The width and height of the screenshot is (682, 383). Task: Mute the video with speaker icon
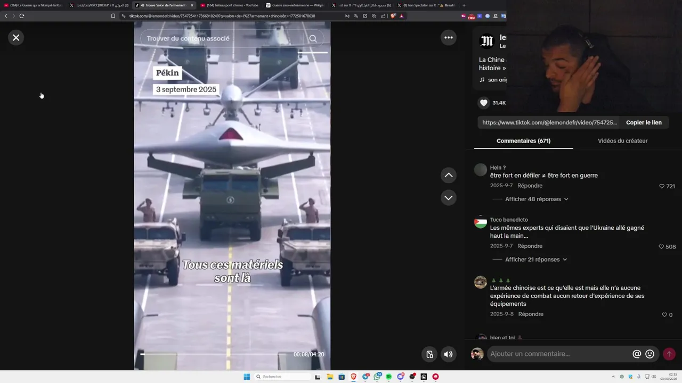click(x=449, y=354)
